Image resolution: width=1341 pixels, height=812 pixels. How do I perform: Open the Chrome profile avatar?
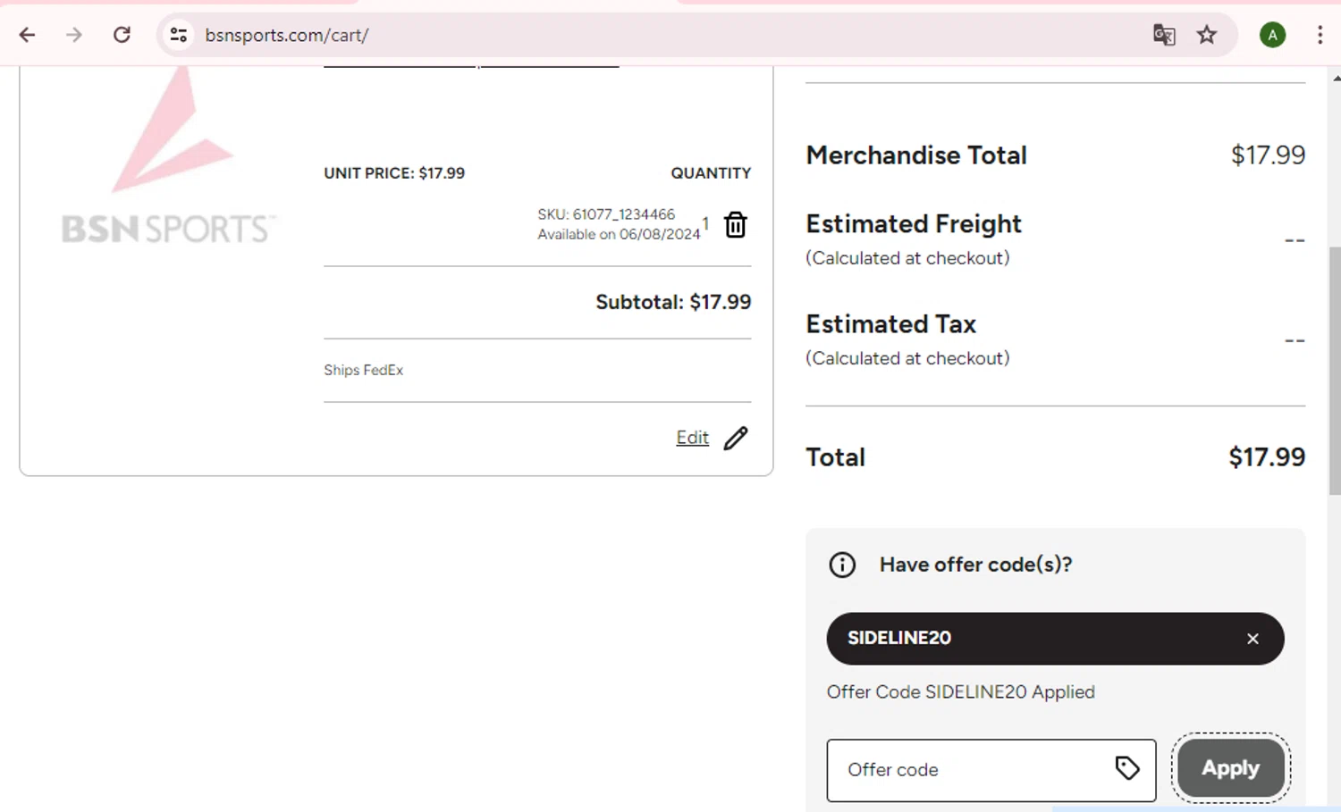[x=1272, y=35]
